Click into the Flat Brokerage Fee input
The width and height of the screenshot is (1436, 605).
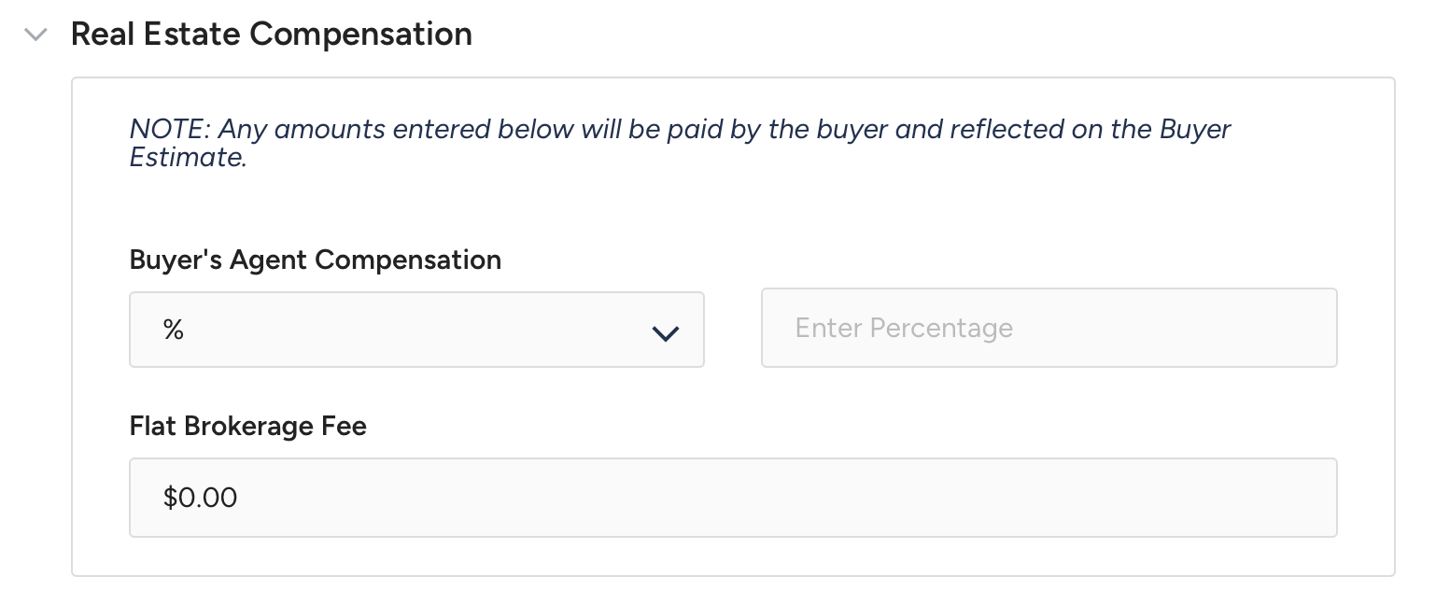pos(732,498)
